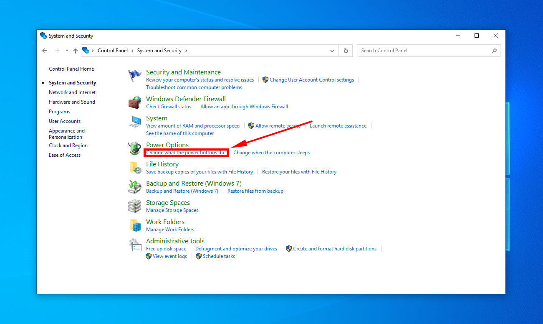Click the System computer icon

point(135,122)
